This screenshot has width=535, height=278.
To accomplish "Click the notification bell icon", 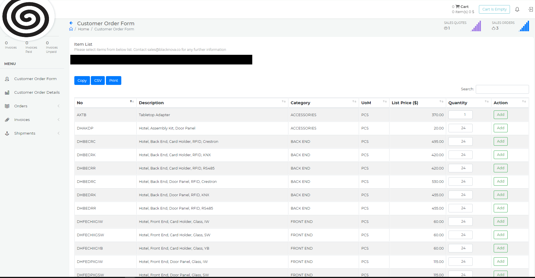I will (x=517, y=9).
